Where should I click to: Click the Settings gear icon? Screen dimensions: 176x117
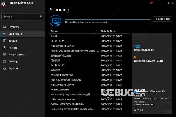(4, 62)
